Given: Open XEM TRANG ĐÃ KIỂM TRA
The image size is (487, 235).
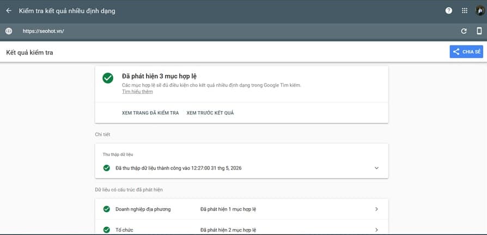Looking at the screenshot, I should pyautogui.click(x=150, y=113).
